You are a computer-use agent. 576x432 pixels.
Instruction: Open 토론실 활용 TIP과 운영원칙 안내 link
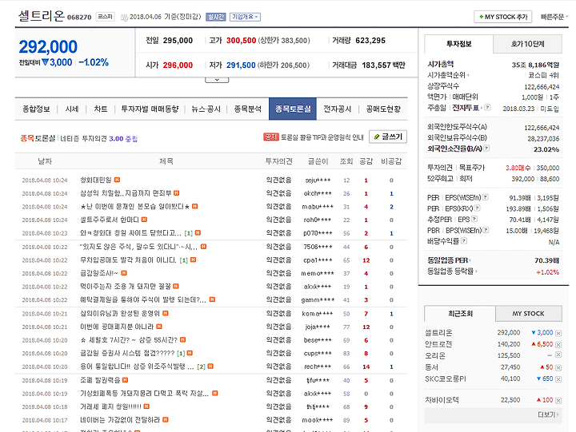pyautogui.click(x=322, y=137)
